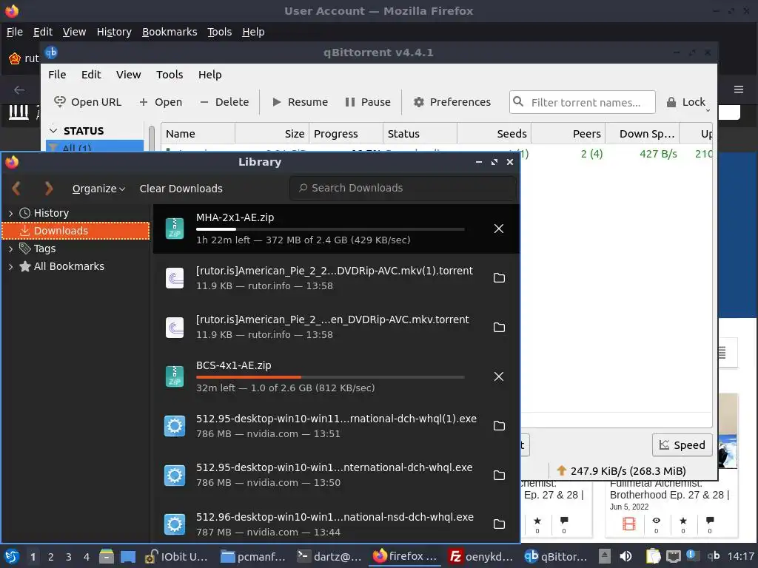Open the qBittorrent Tools menu

(x=170, y=75)
